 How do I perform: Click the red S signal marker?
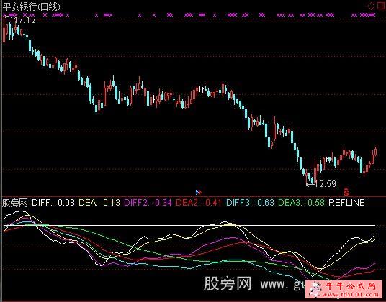[x=346, y=192]
